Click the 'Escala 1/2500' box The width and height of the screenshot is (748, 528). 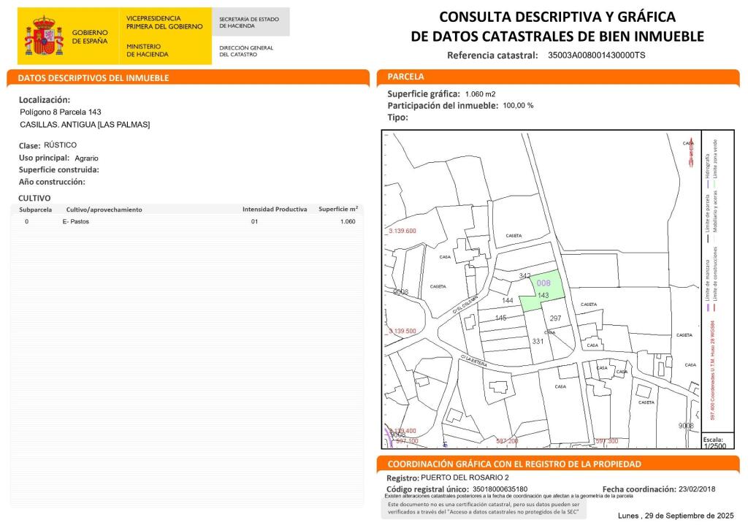[x=717, y=442]
